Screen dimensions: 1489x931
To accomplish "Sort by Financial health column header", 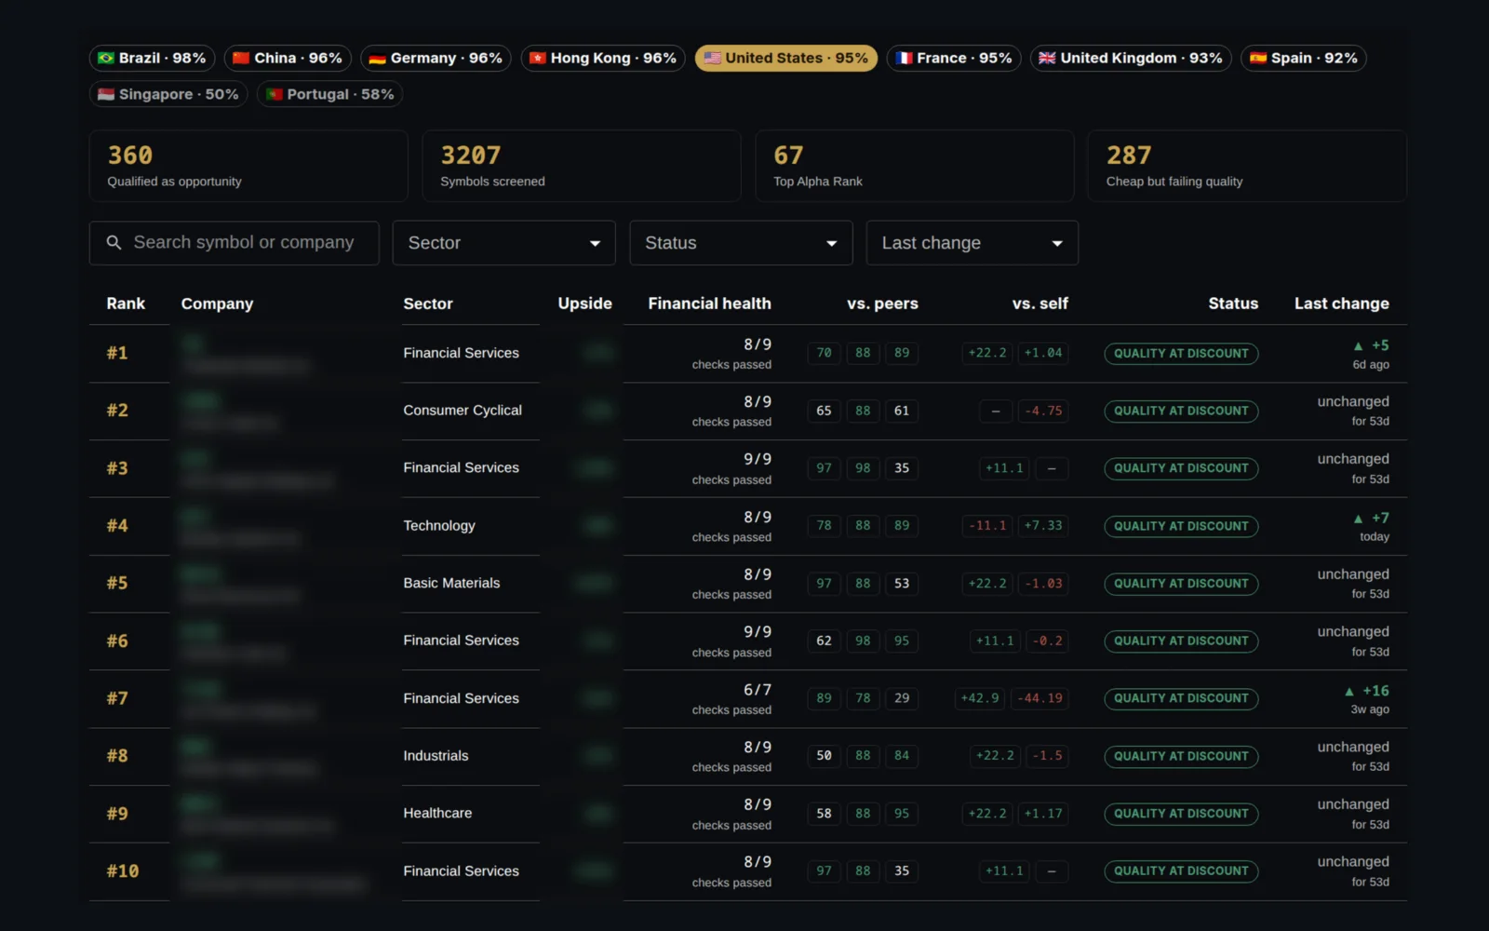I will pos(709,304).
